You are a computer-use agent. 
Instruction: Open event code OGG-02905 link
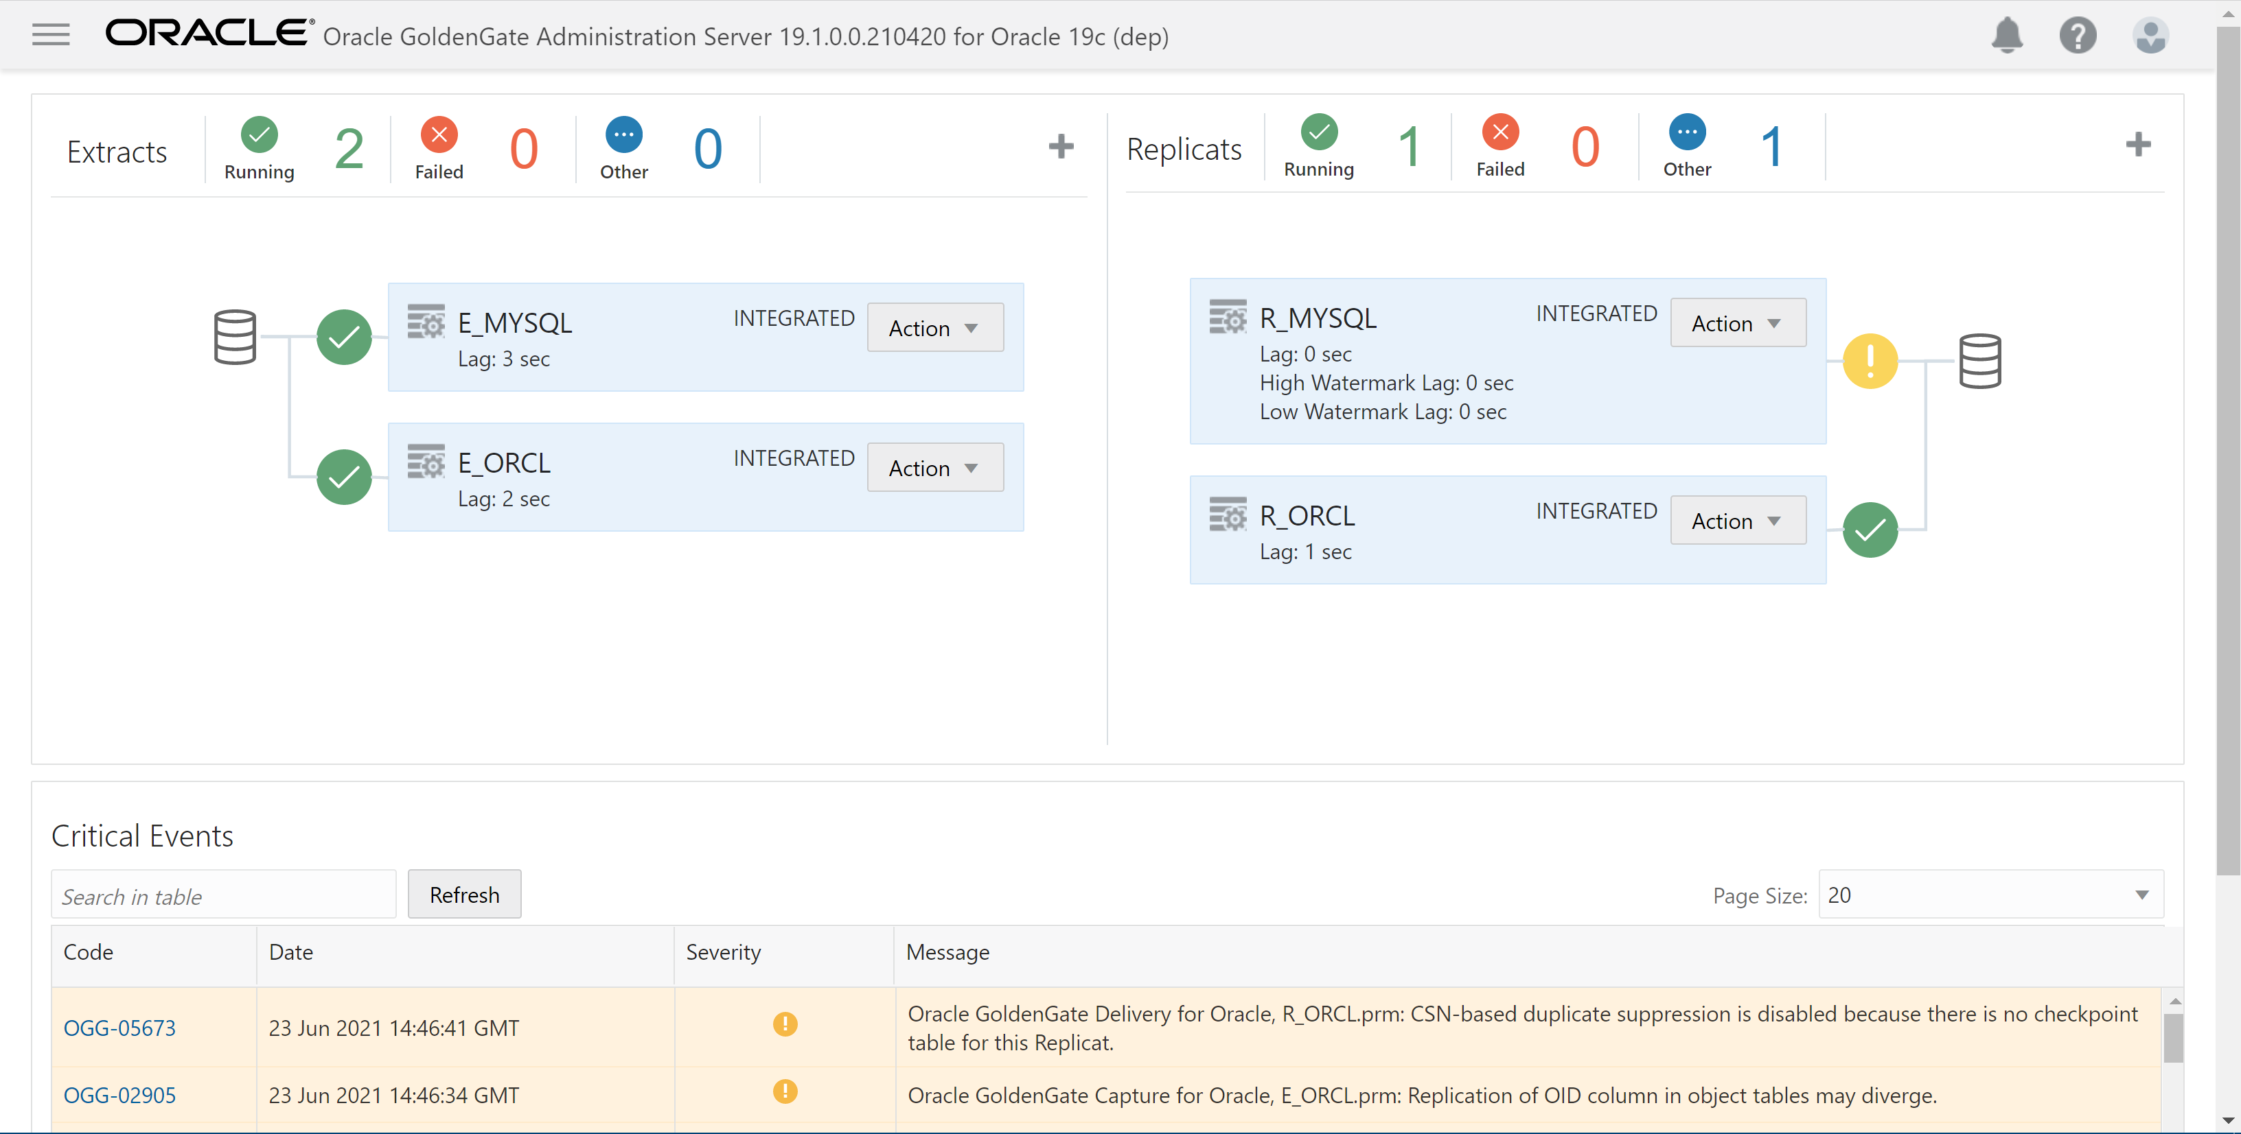tap(119, 1095)
